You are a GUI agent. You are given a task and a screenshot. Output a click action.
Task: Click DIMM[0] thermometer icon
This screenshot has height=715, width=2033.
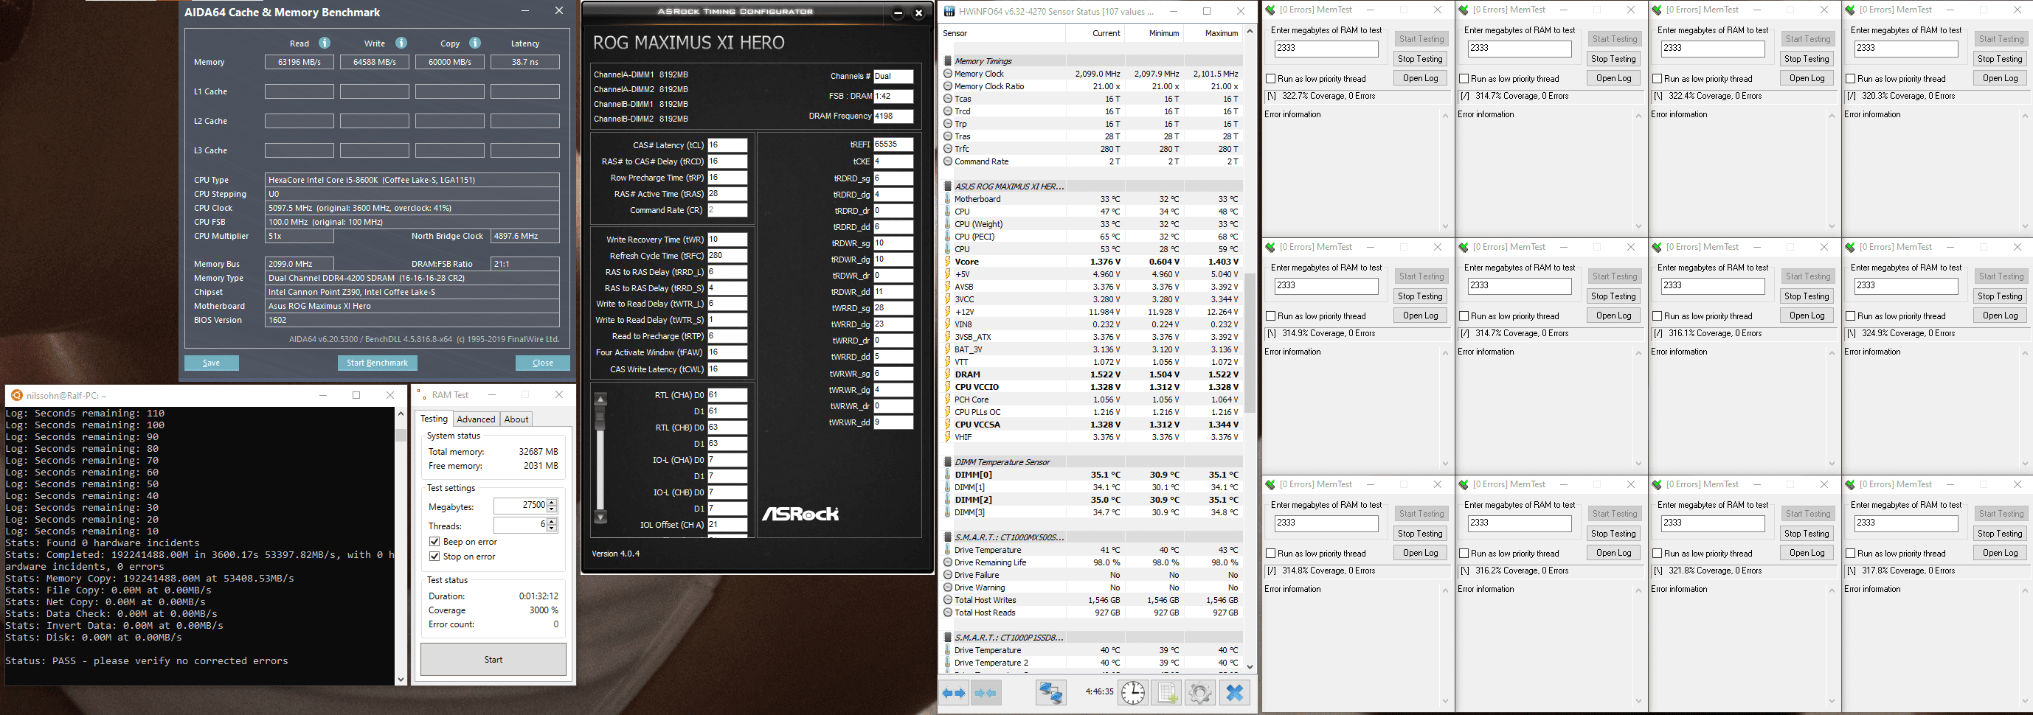pos(948,475)
